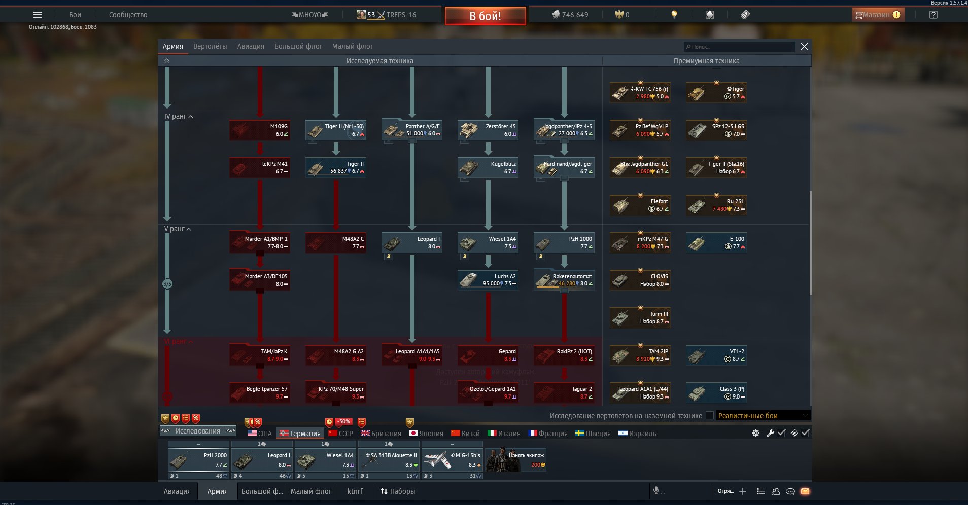
Task: Open the Battle Pass ticket icon
Action: (745, 15)
